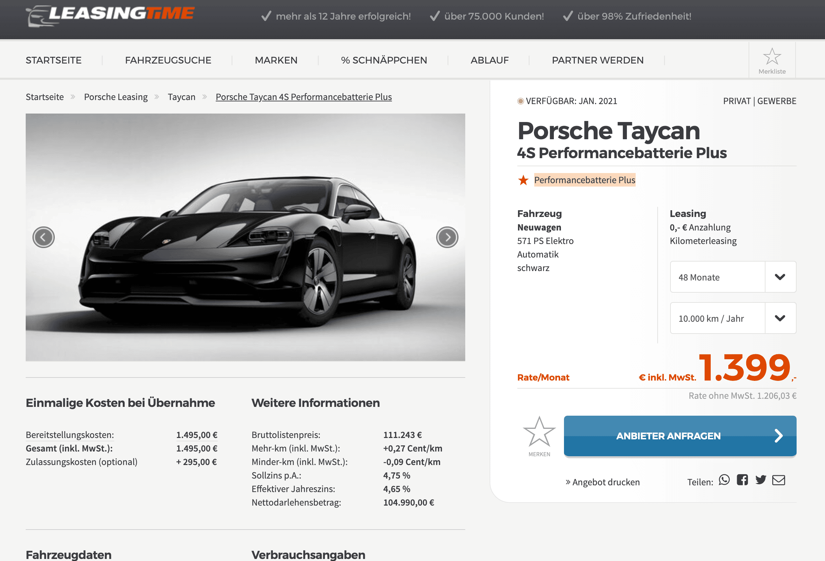
Task: Open Fahrzeugsuche menu item
Action: pyautogui.click(x=168, y=60)
